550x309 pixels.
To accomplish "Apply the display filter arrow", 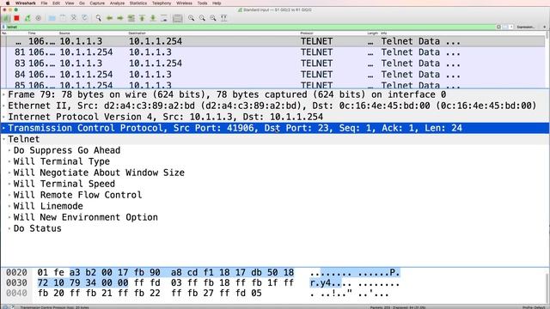I will pyautogui.click(x=504, y=27).
